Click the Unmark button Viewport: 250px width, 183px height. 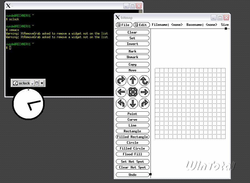click(x=133, y=57)
